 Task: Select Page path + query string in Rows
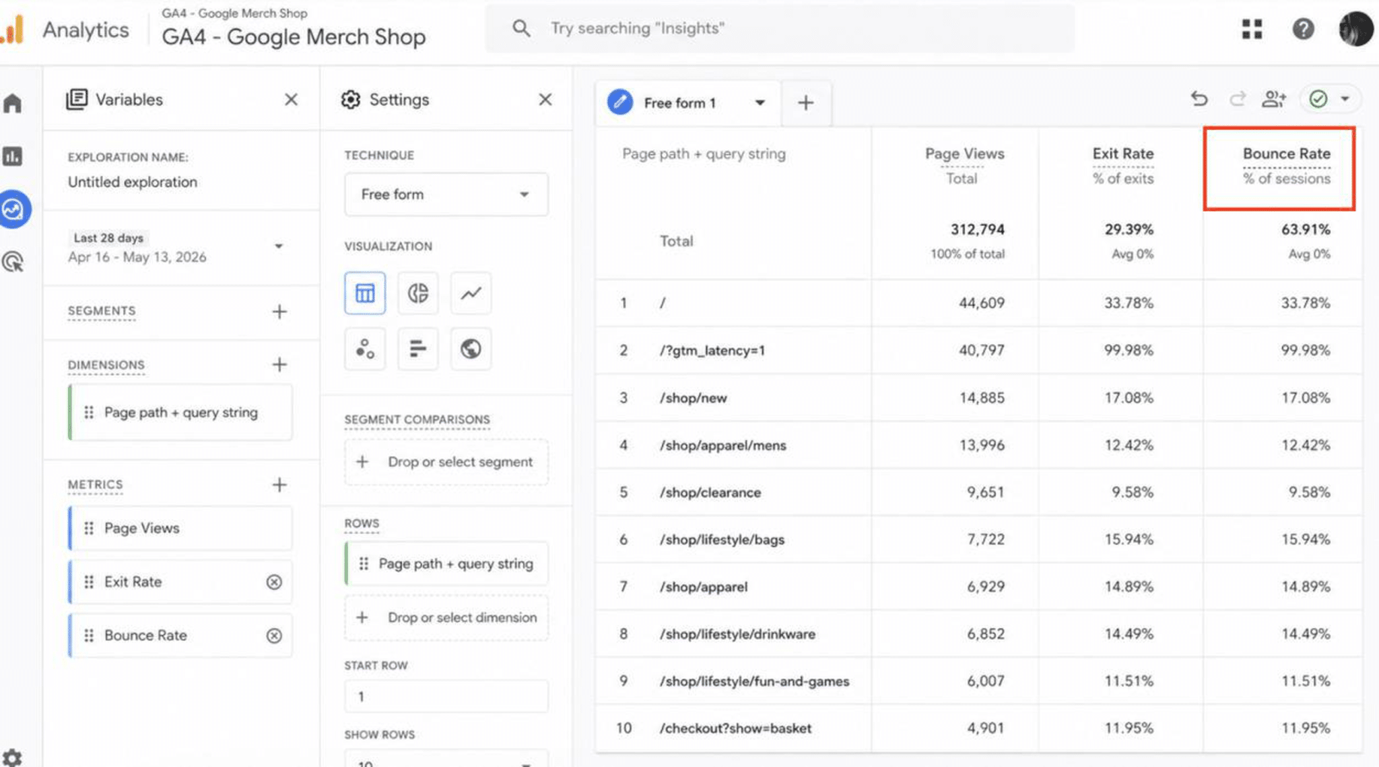[446, 564]
